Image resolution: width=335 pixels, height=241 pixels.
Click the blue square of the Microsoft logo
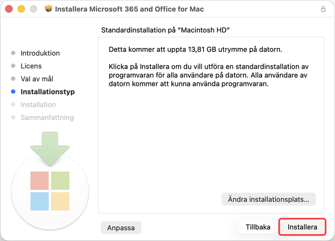tap(40, 201)
